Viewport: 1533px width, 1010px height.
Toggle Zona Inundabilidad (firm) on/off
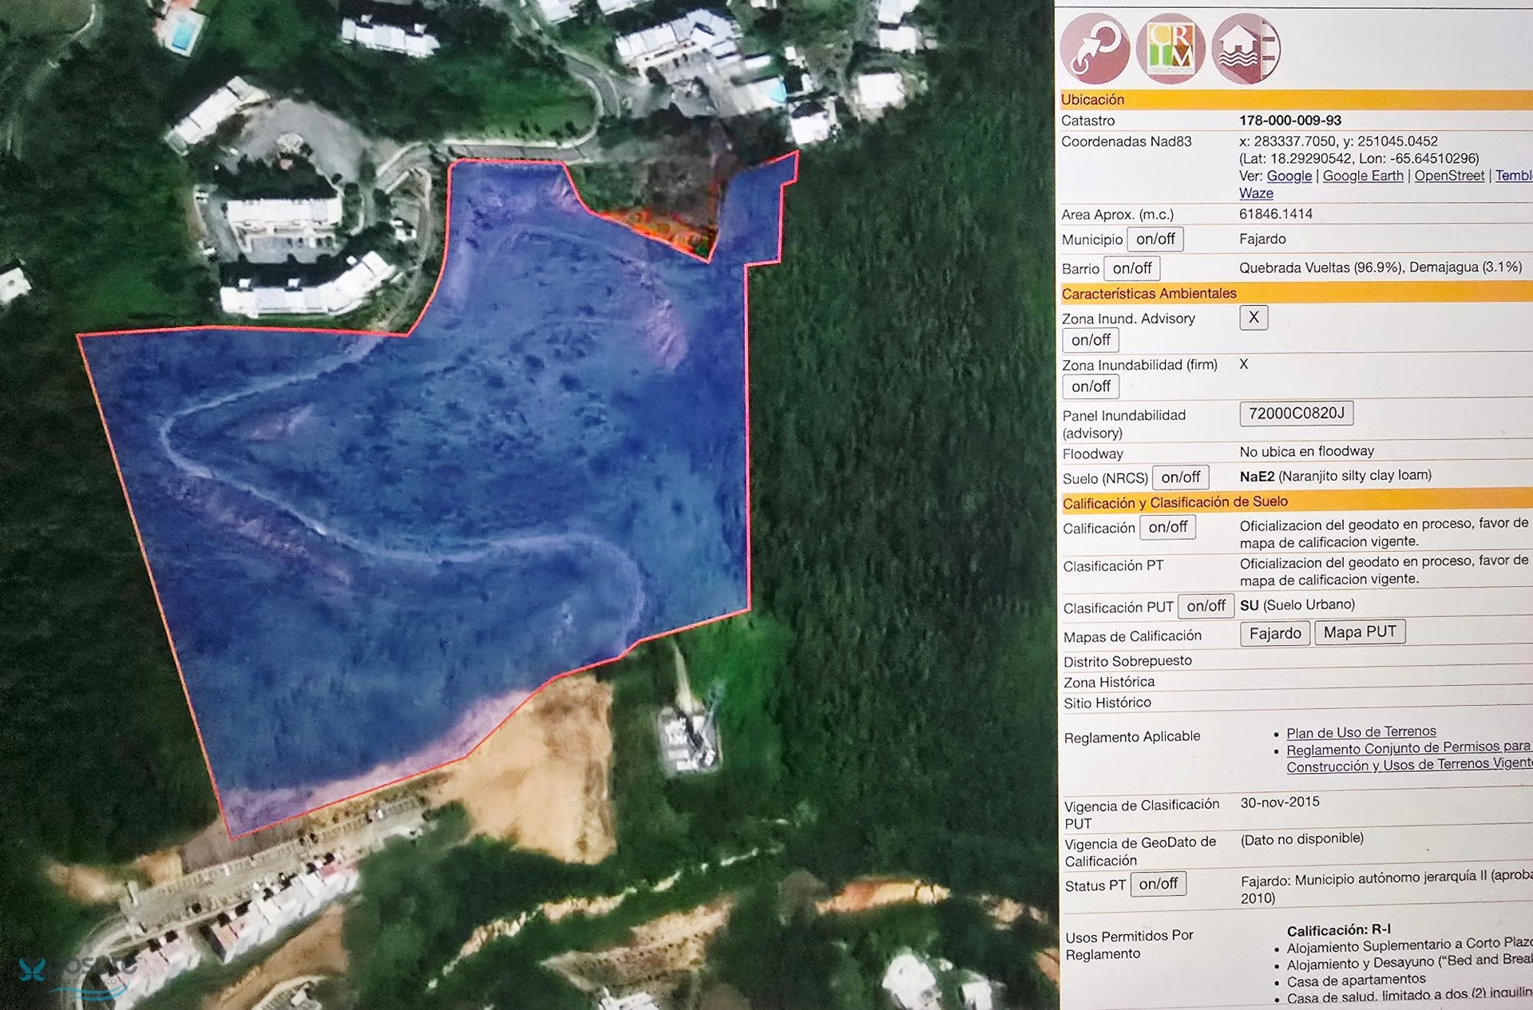[x=1090, y=386]
